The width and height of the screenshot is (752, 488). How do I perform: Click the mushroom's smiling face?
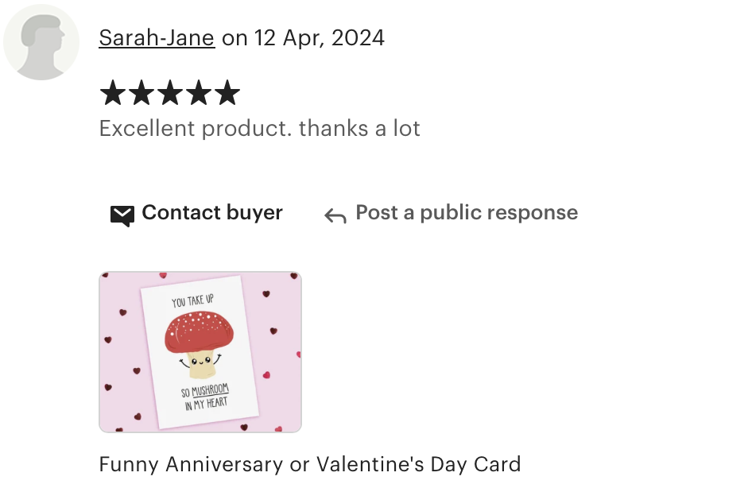tap(200, 361)
